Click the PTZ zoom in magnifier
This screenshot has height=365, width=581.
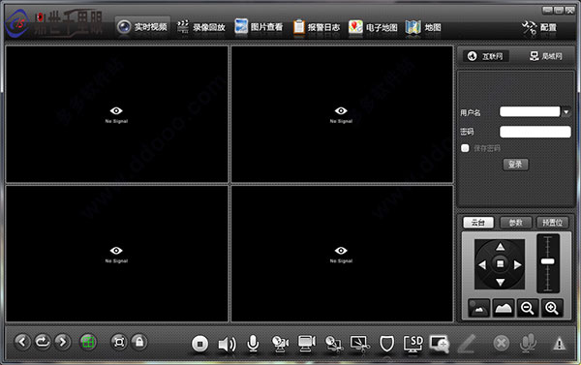click(x=552, y=308)
